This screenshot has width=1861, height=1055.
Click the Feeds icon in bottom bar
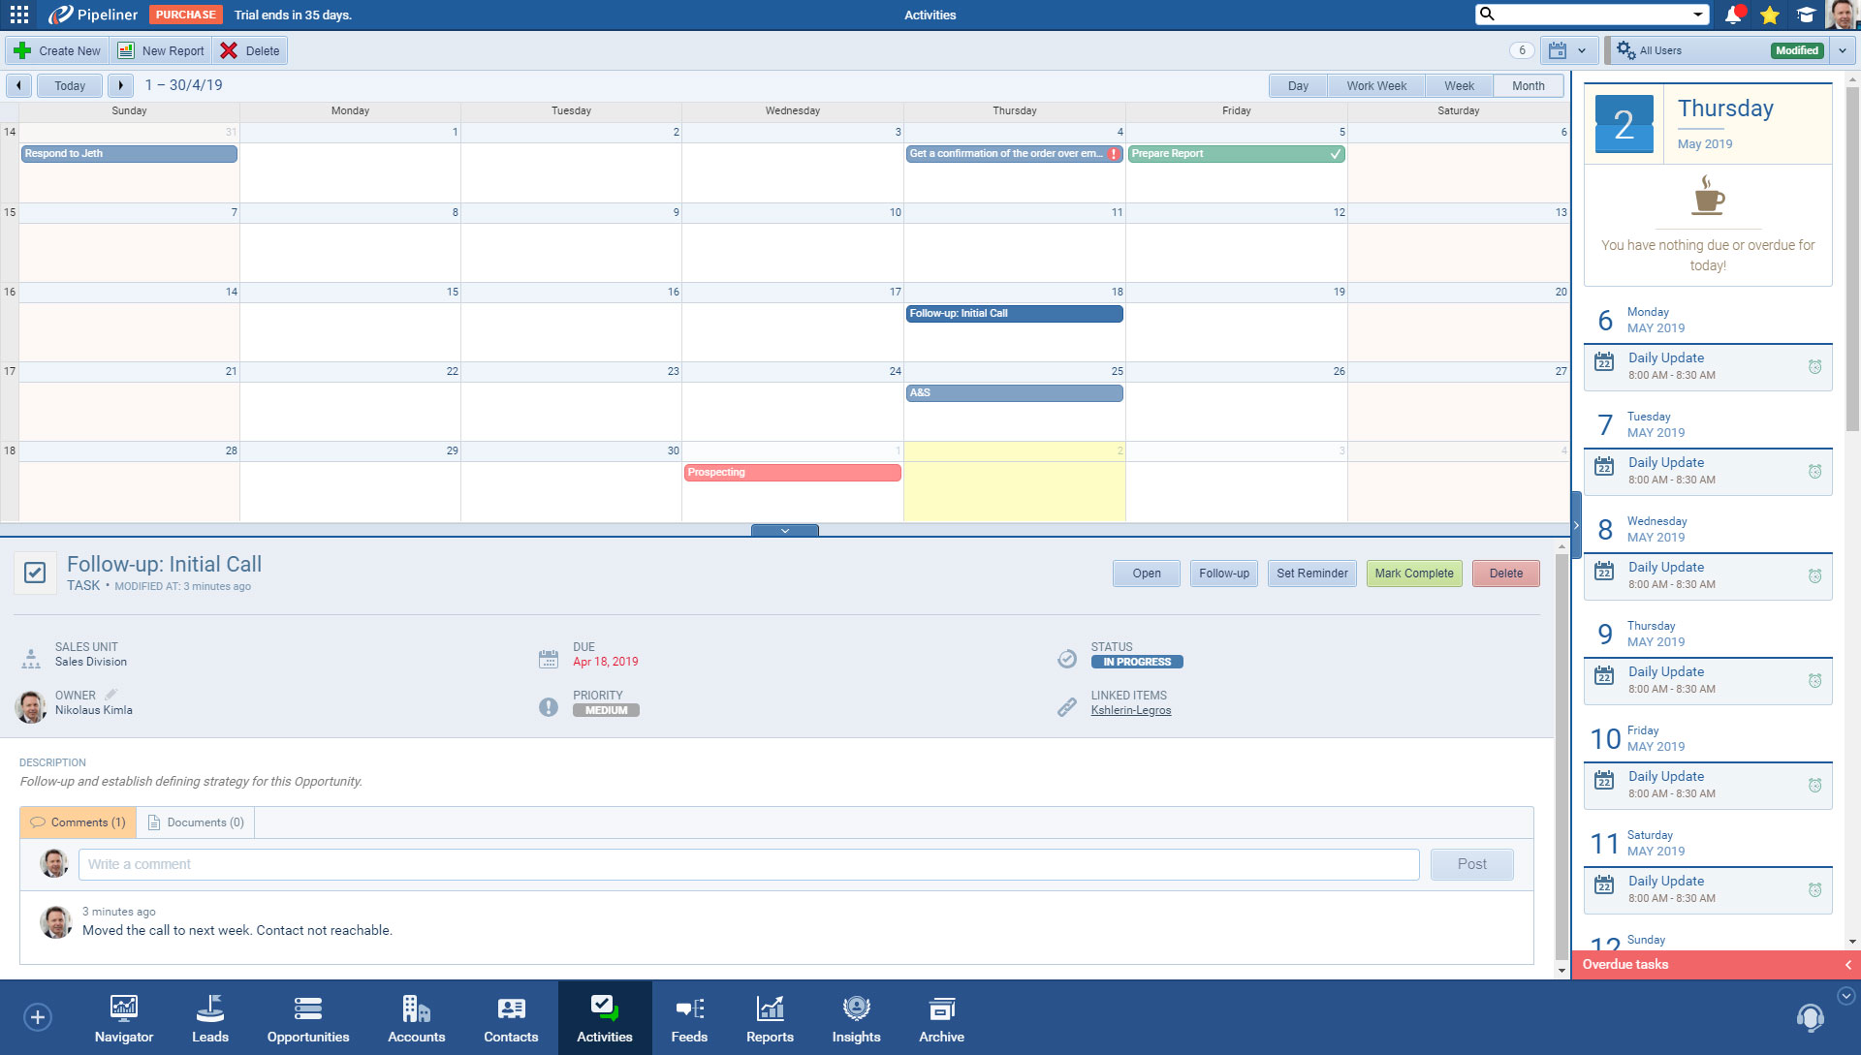tap(689, 1017)
